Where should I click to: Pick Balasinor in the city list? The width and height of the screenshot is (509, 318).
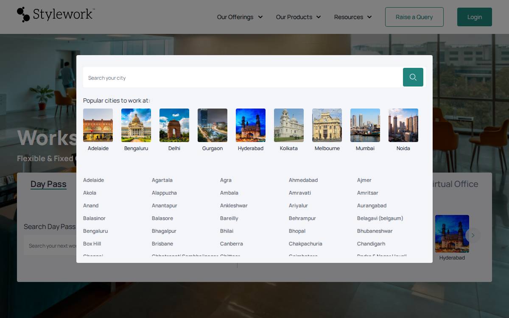(94, 218)
